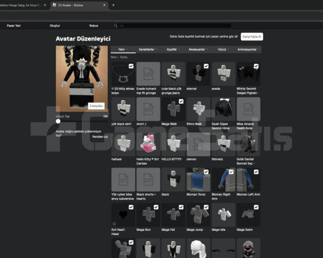Viewport: 323px width, 258px height.
Task: Expand the Animasyonlar category dropdown
Action: [x=249, y=49]
